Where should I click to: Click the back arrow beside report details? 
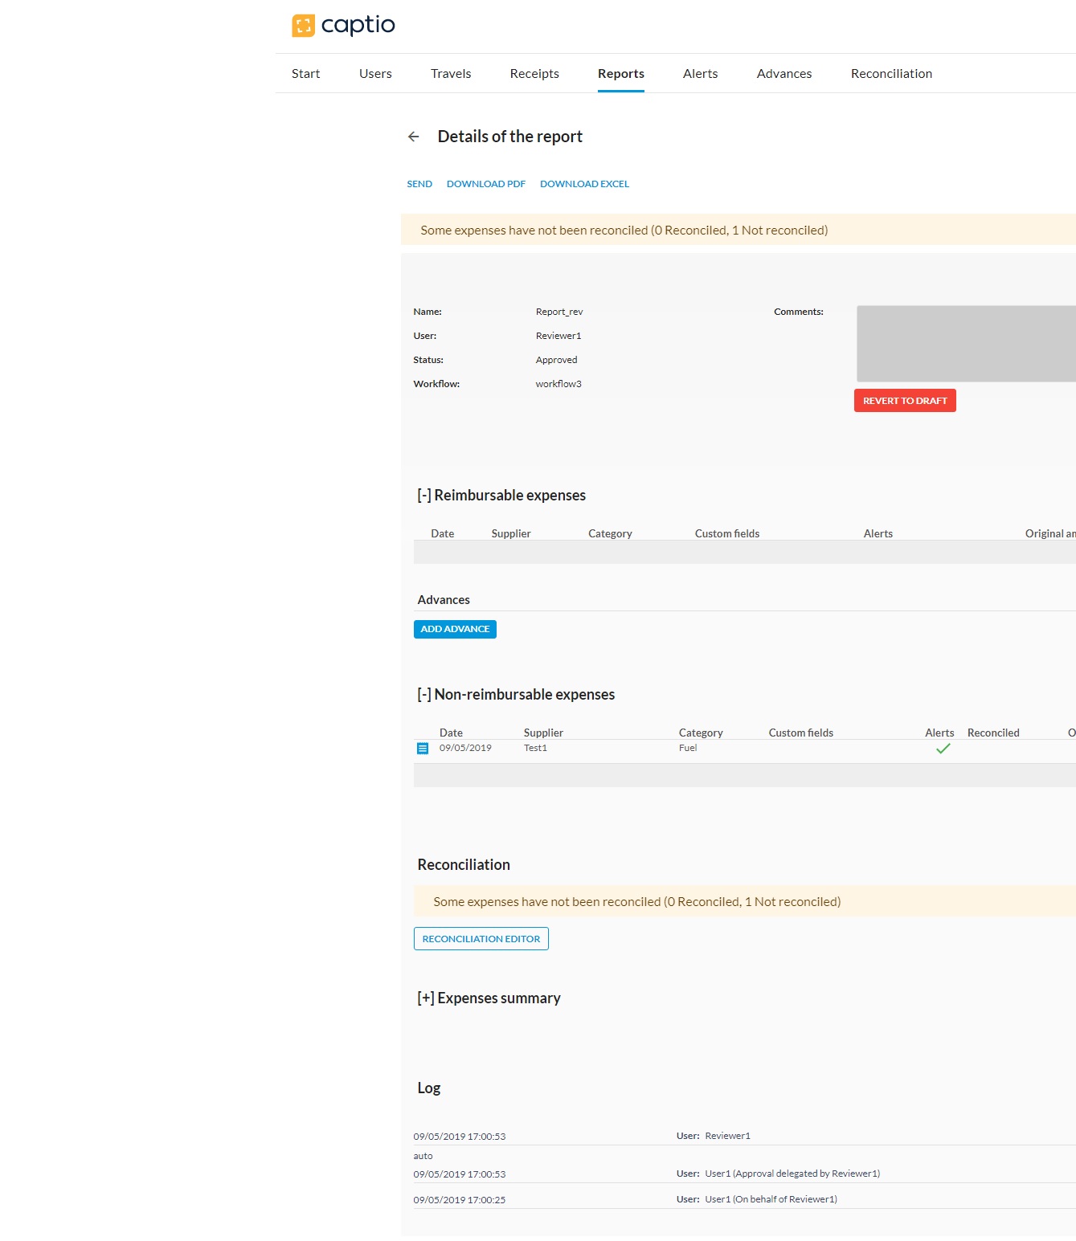pos(414,137)
